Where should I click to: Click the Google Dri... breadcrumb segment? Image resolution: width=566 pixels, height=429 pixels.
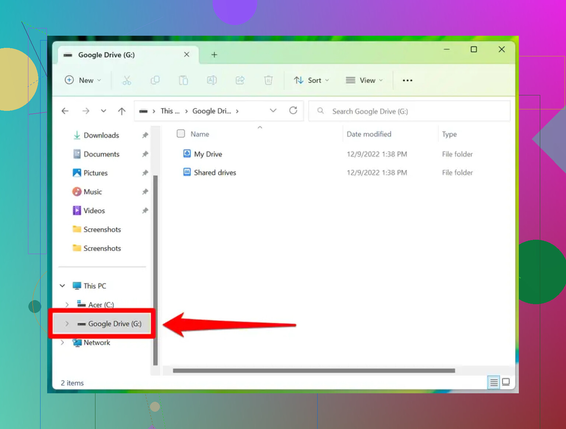(212, 111)
